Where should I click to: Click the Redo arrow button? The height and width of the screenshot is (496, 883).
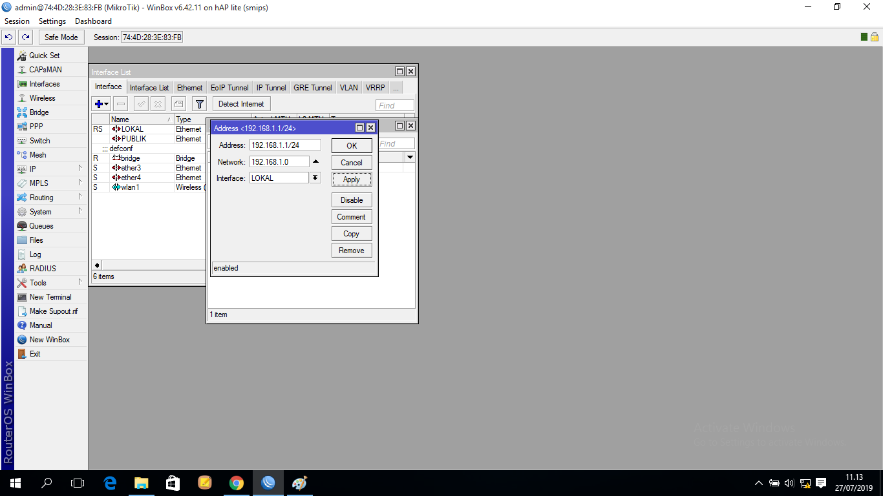(25, 37)
